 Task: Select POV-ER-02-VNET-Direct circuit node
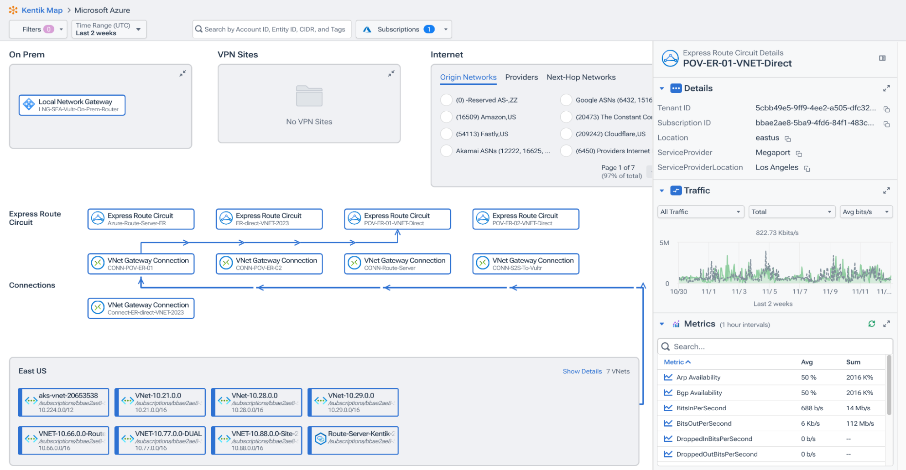[526, 219]
